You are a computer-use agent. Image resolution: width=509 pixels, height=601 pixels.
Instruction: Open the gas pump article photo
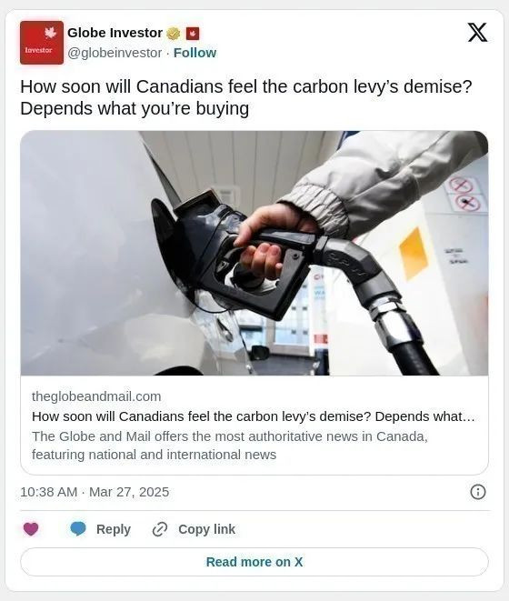click(x=254, y=253)
